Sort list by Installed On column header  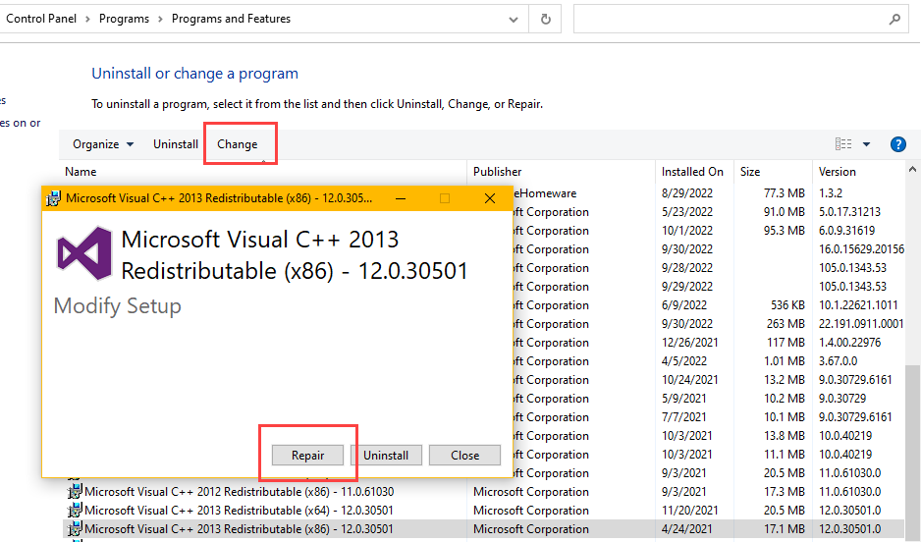point(694,172)
